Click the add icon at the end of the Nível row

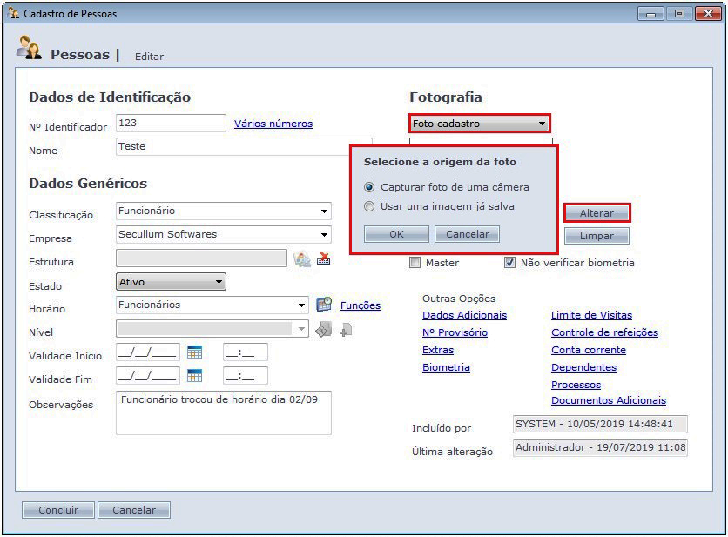pos(345,329)
